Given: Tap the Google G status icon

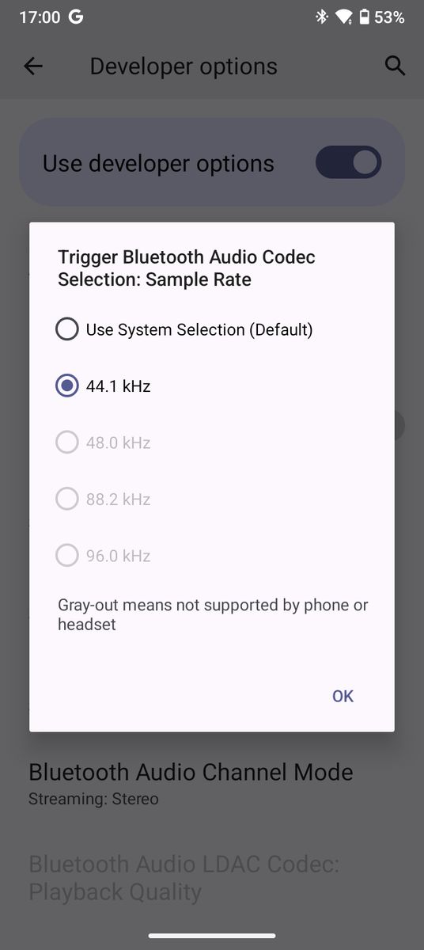Looking at the screenshot, I should (76, 17).
